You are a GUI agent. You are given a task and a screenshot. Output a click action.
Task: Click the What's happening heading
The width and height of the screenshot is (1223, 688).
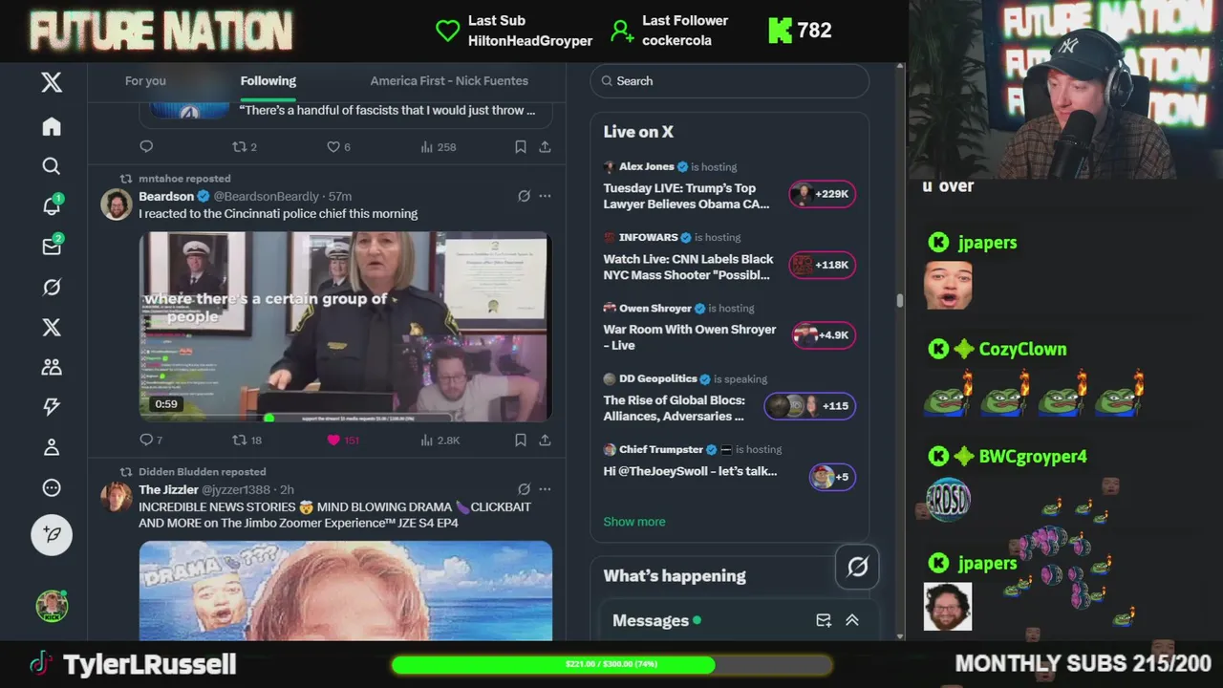pos(675,576)
